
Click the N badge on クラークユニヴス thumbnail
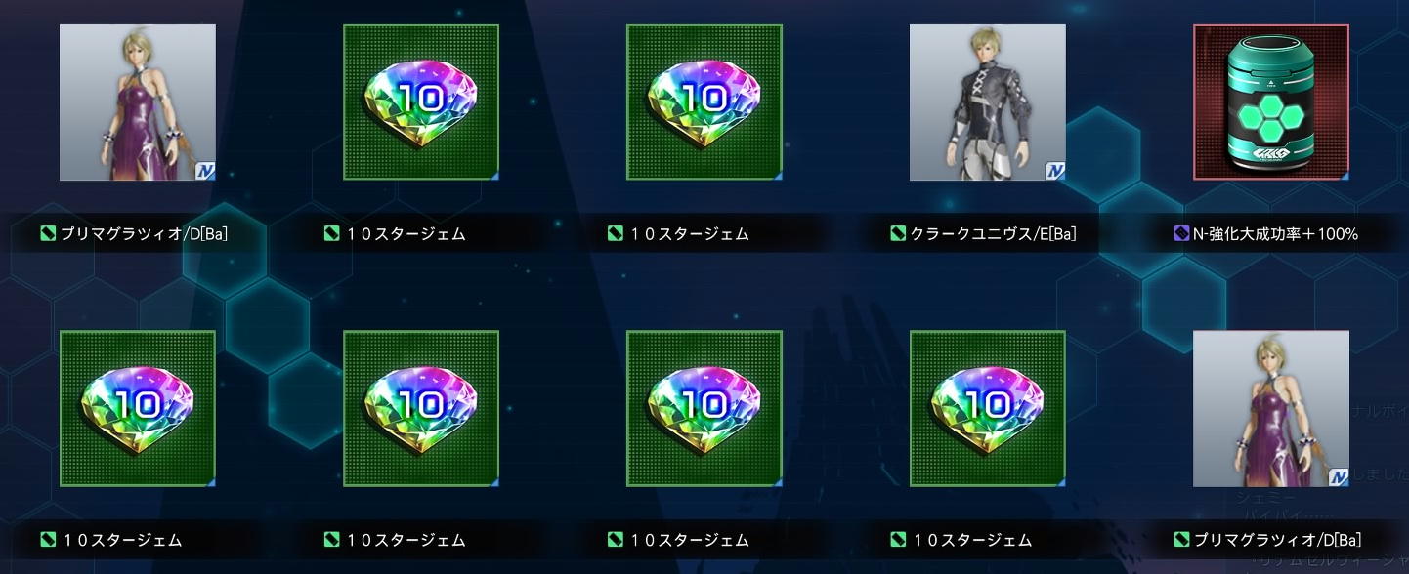tap(1054, 171)
